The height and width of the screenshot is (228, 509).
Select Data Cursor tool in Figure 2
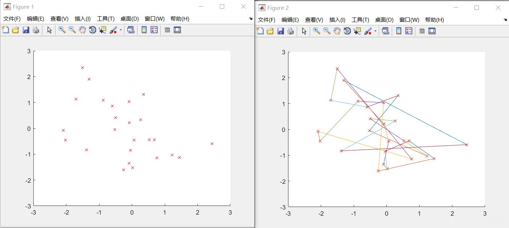coord(357,31)
